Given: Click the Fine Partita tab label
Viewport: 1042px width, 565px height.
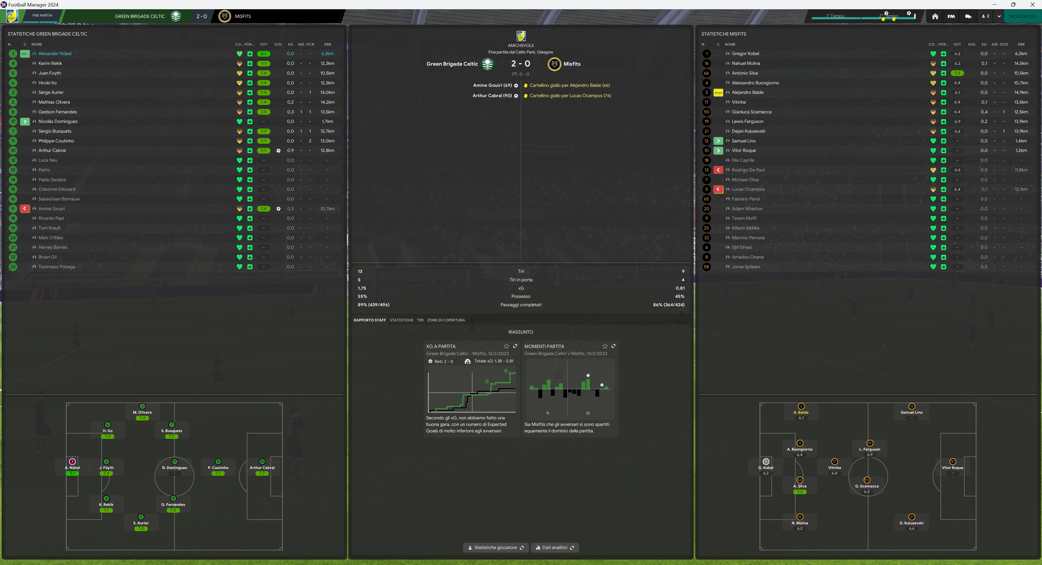Looking at the screenshot, I should pyautogui.click(x=42, y=16).
